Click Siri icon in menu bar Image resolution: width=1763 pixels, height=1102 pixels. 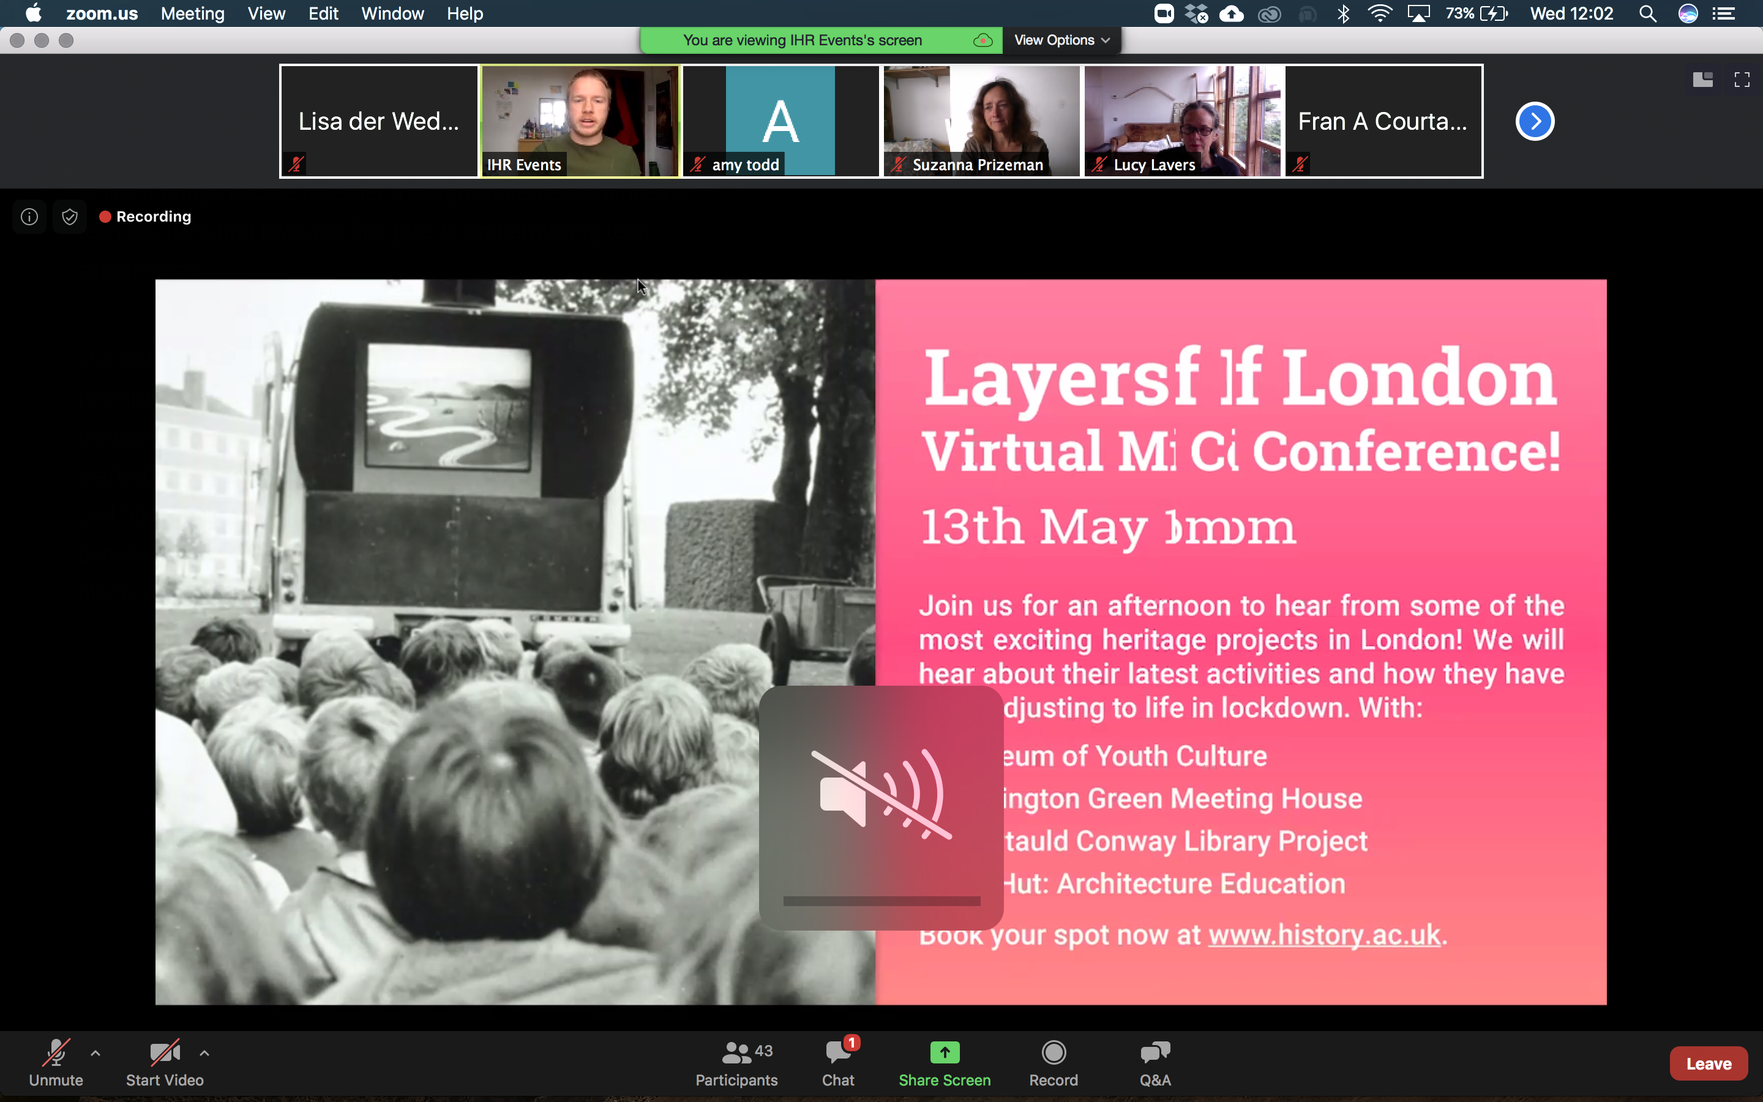click(1688, 13)
